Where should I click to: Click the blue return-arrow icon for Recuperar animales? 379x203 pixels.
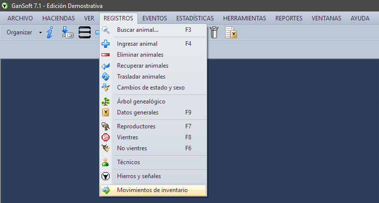106,66
